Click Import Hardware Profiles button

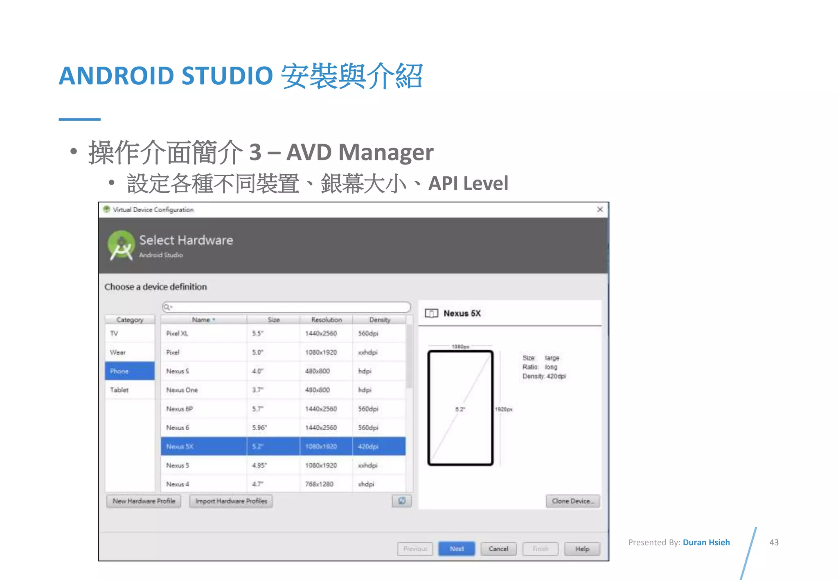coord(231,501)
